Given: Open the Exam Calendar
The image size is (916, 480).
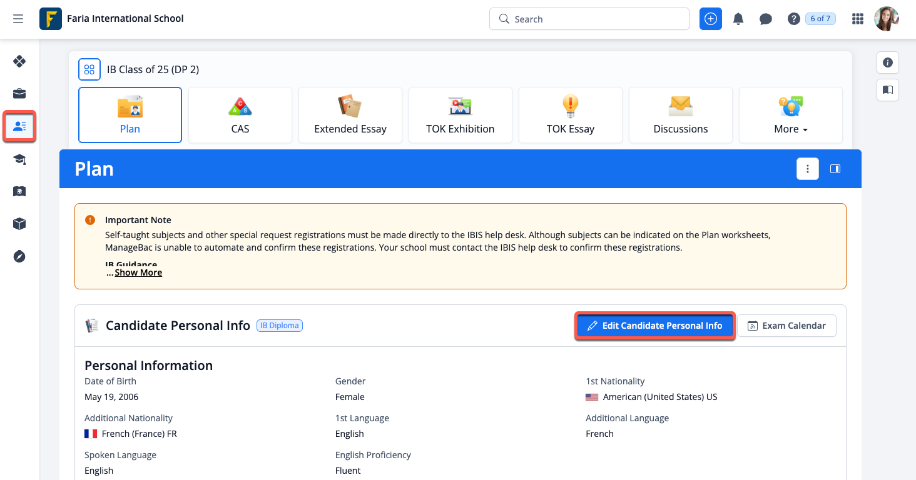Looking at the screenshot, I should [x=786, y=326].
